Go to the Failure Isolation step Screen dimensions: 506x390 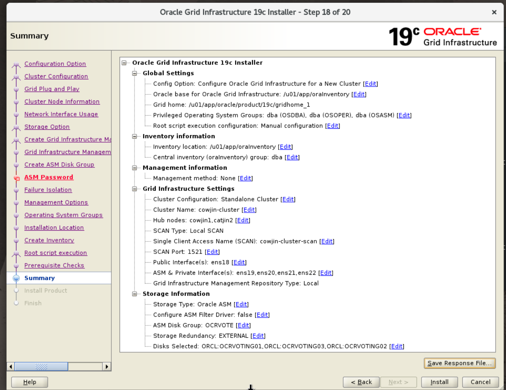click(x=48, y=190)
